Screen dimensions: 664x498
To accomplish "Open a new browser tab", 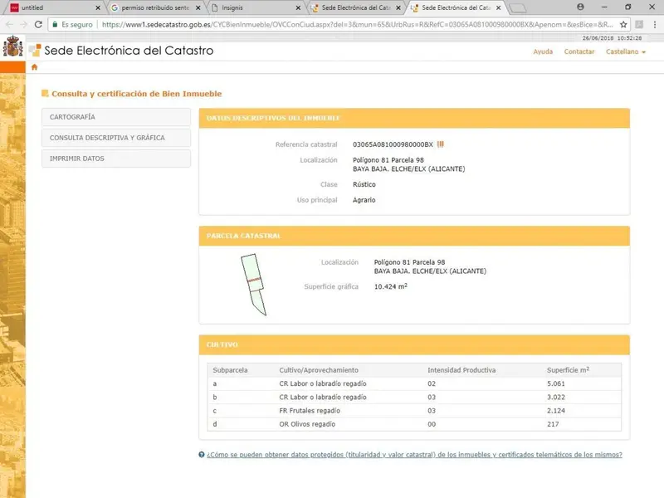I will [x=517, y=8].
